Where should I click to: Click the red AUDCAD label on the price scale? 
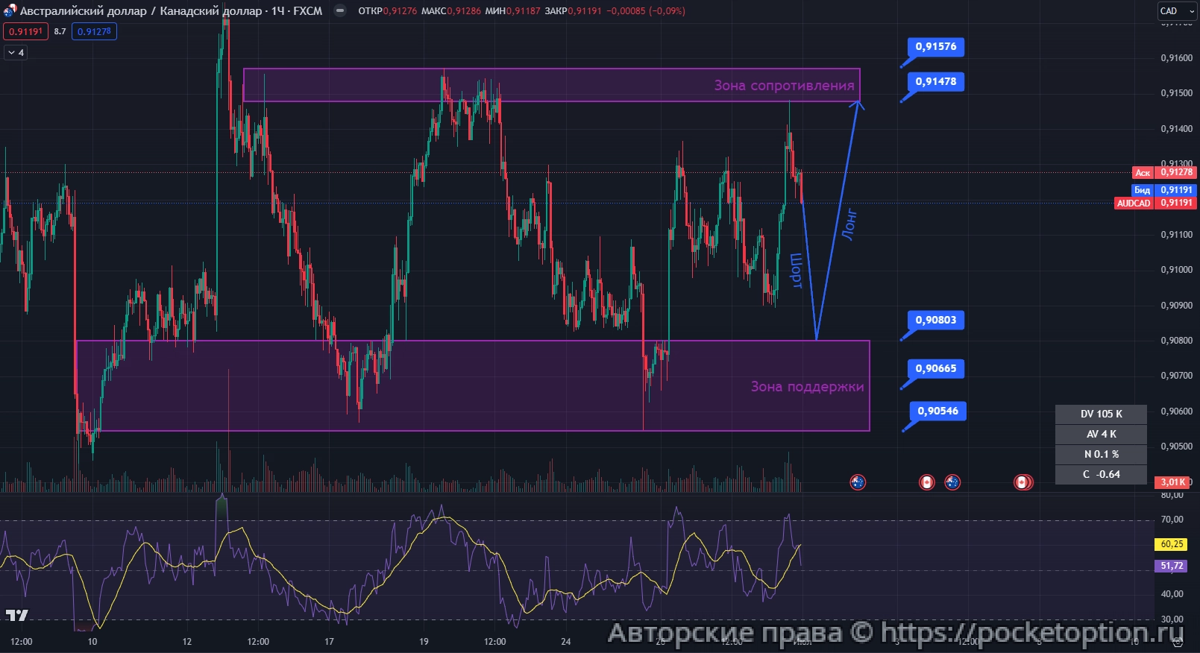(1133, 203)
